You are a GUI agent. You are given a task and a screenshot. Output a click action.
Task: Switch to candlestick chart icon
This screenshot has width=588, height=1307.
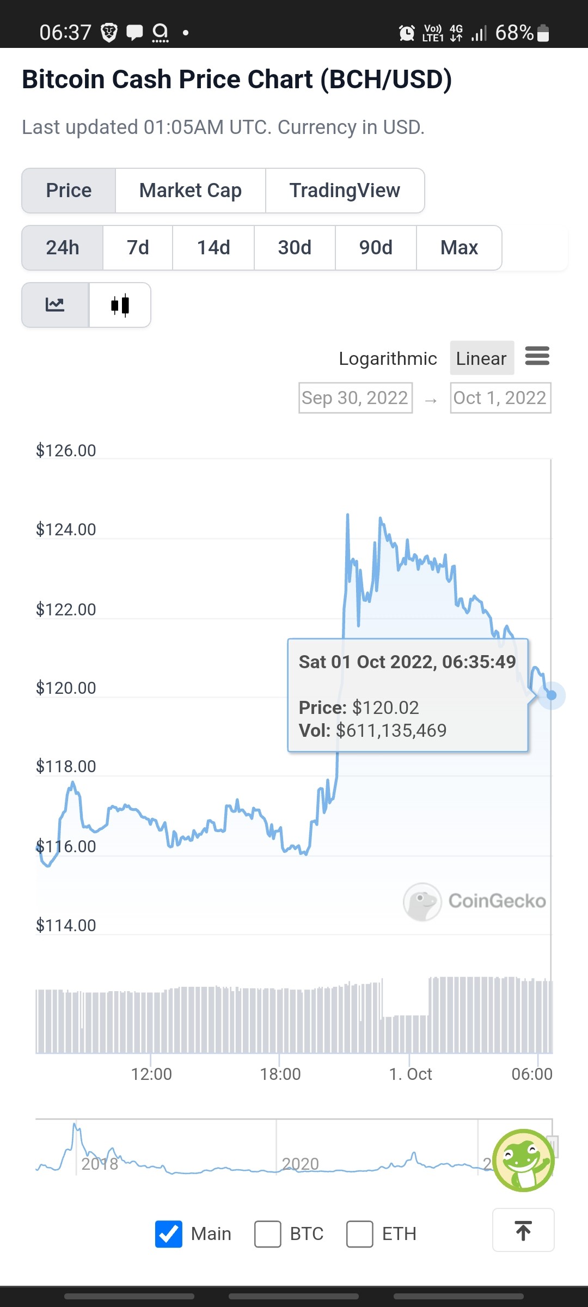120,305
